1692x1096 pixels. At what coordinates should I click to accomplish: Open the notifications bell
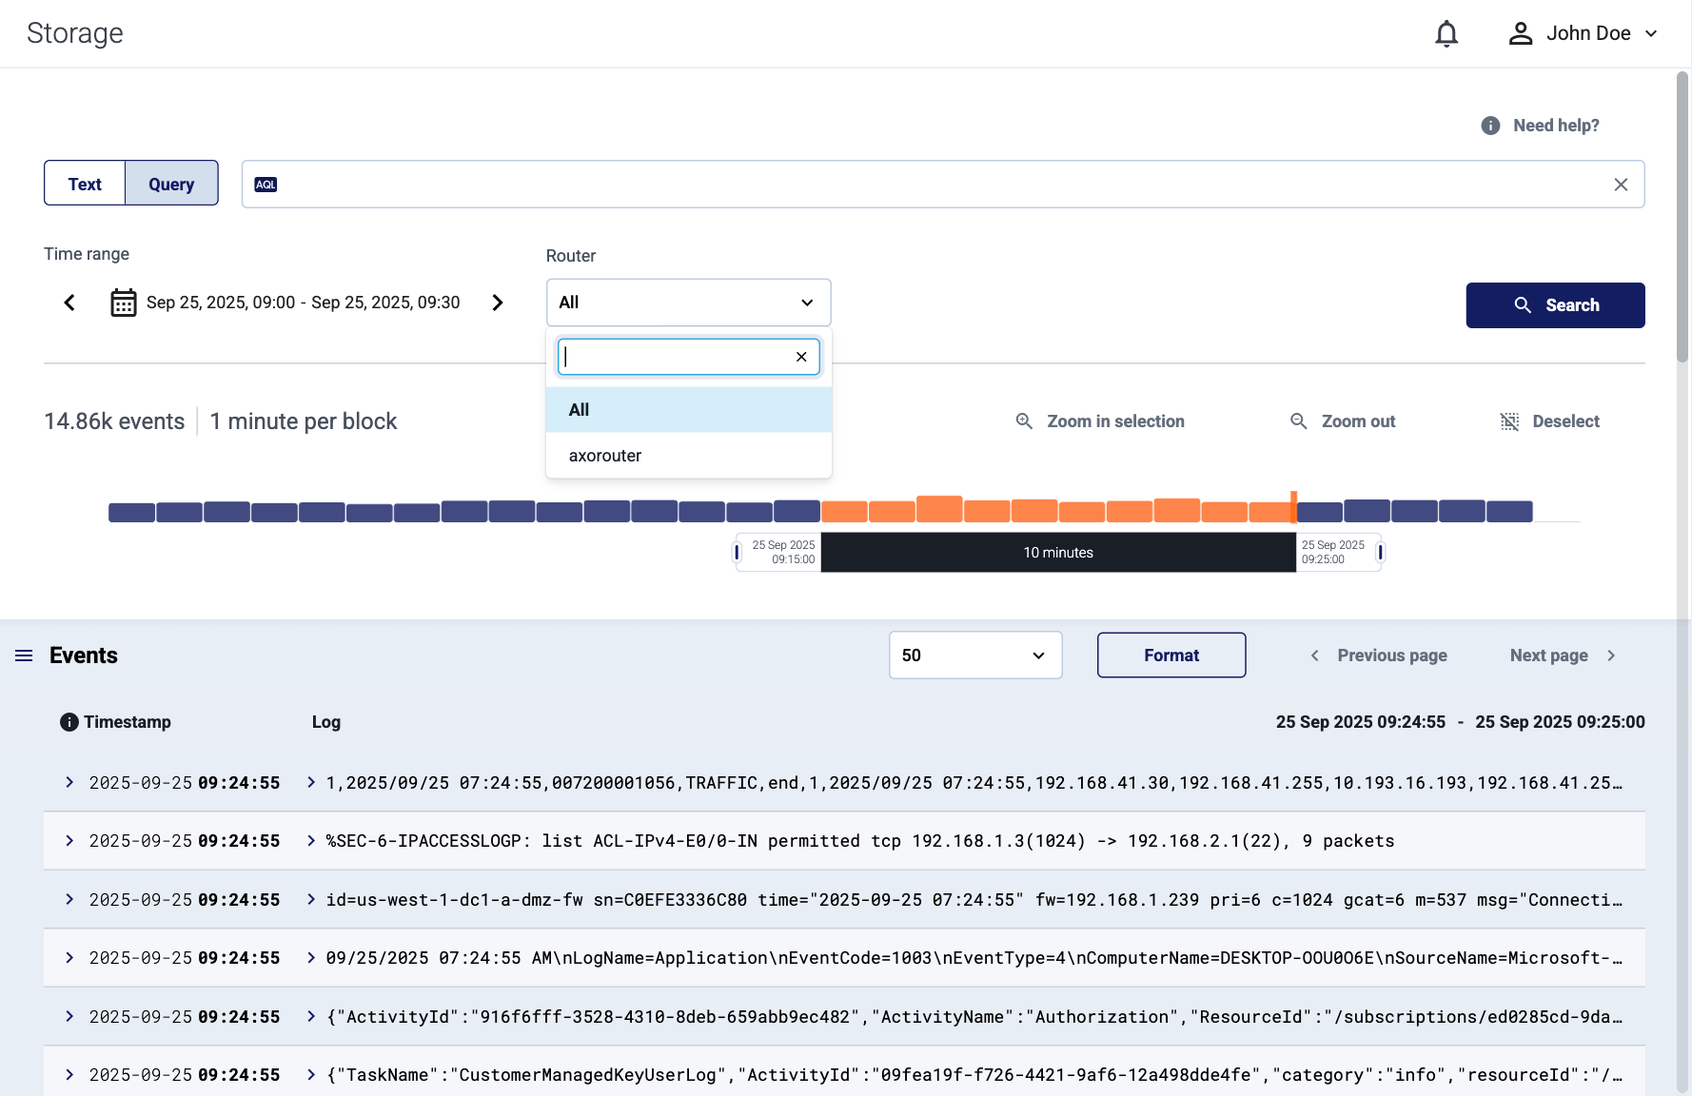[1446, 34]
